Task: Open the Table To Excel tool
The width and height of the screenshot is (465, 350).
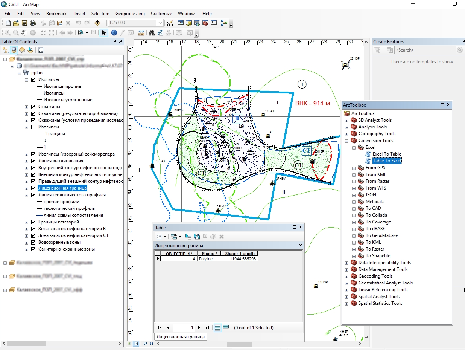Action: coord(387,160)
